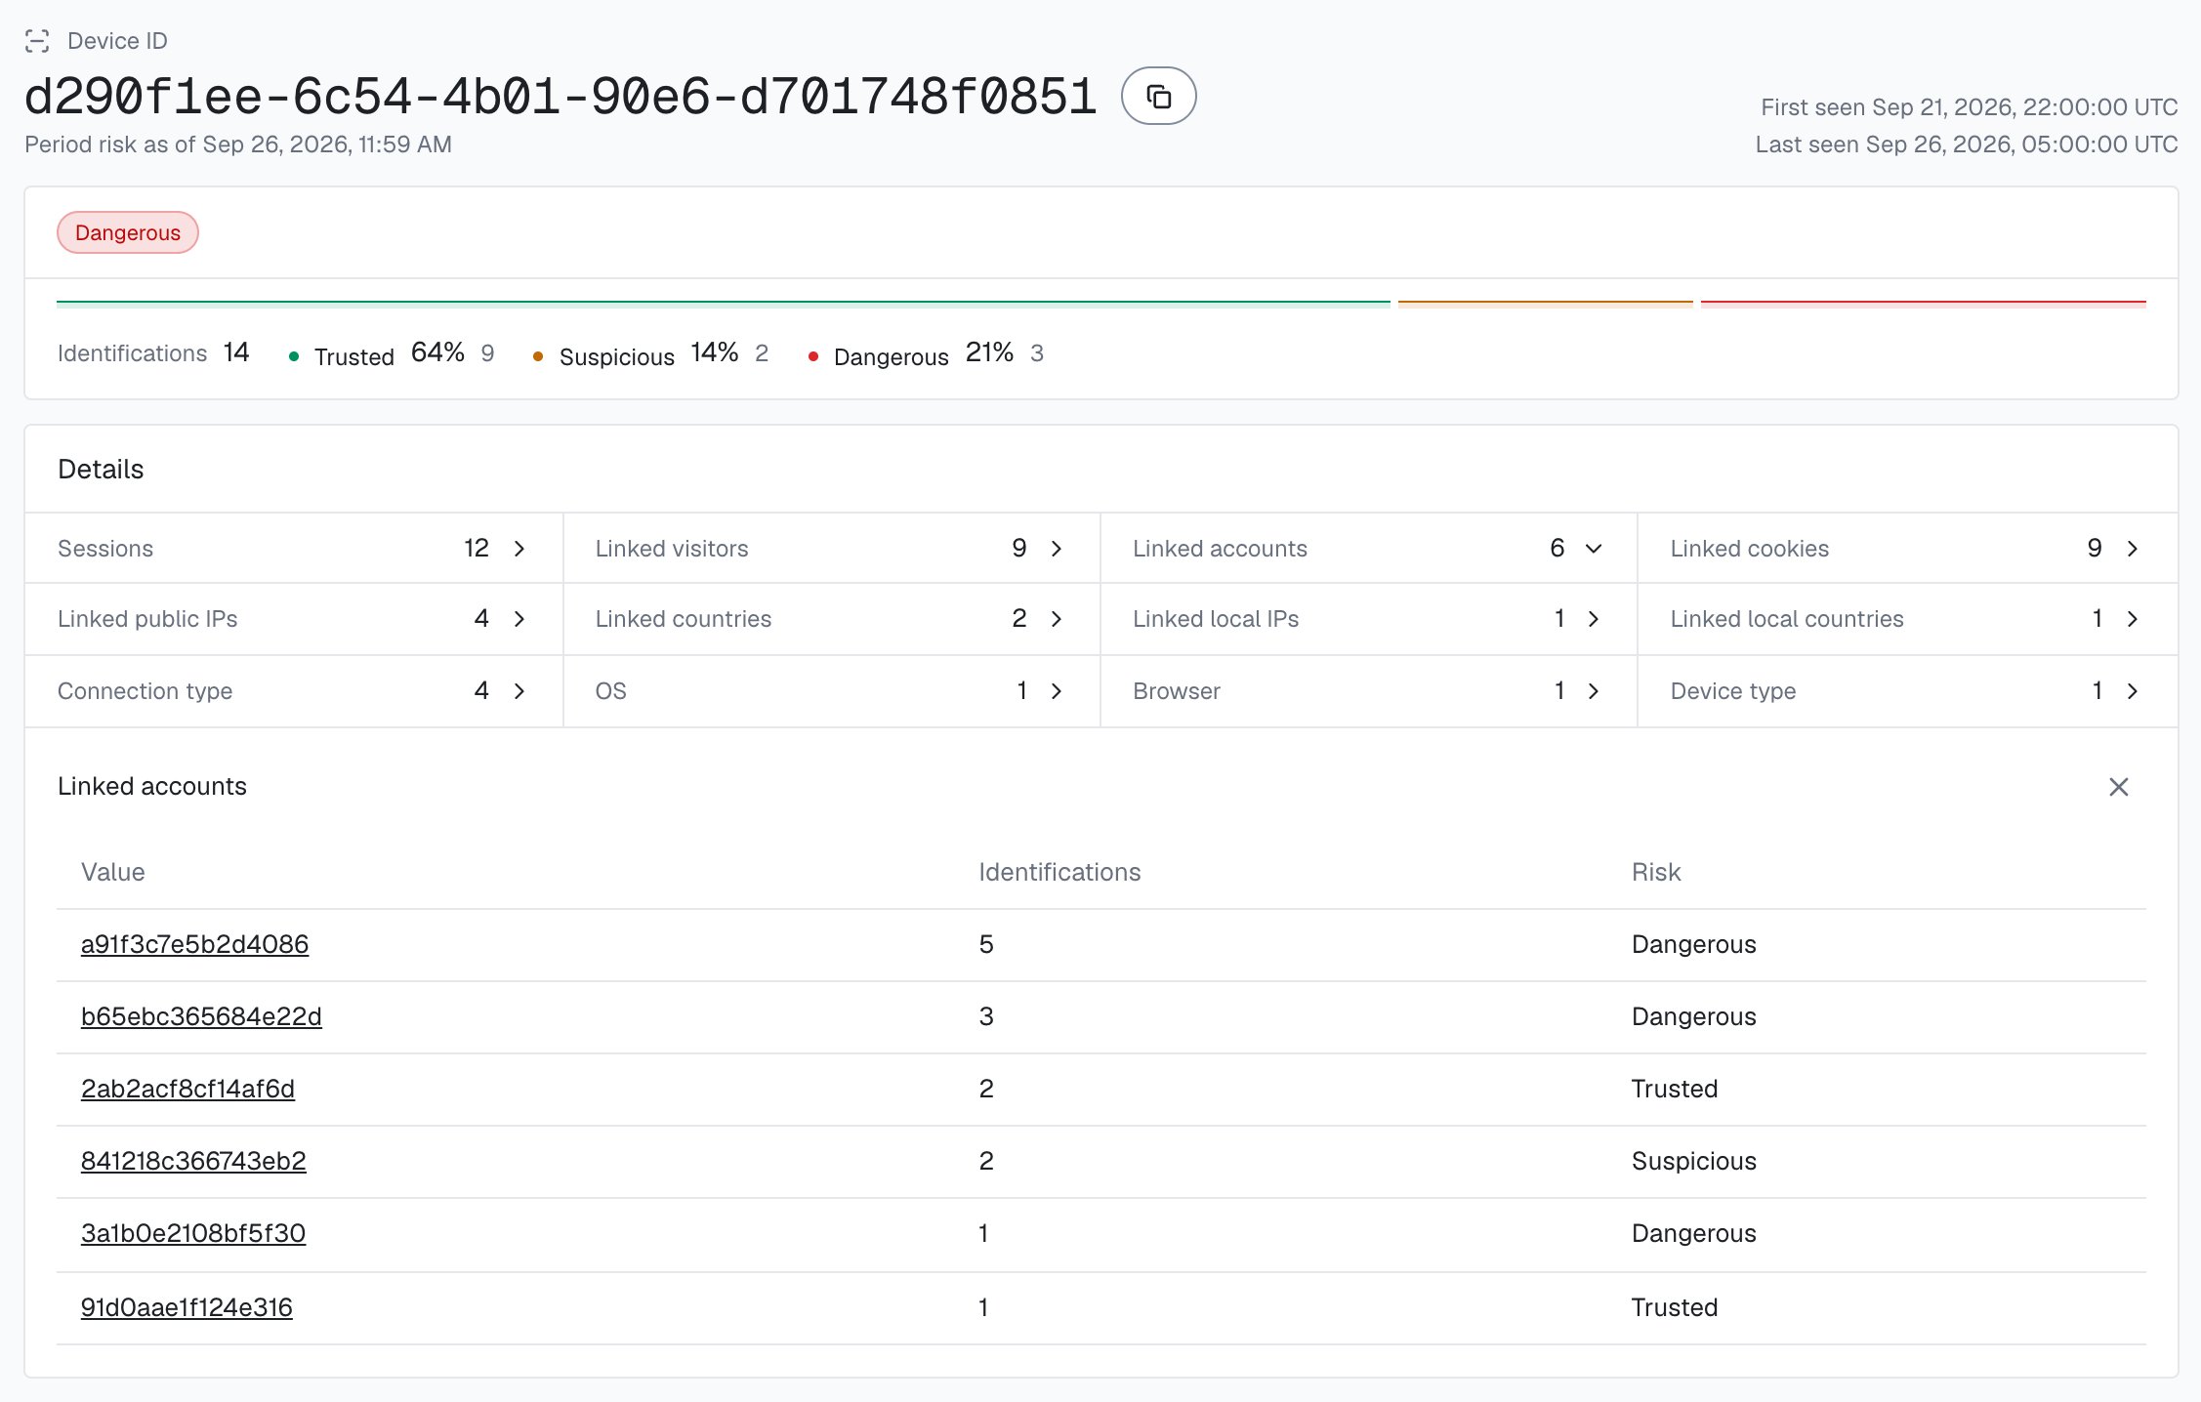Click the Risk column header

coord(1656,872)
